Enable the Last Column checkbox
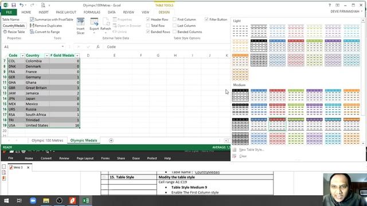 coord(174,26)
